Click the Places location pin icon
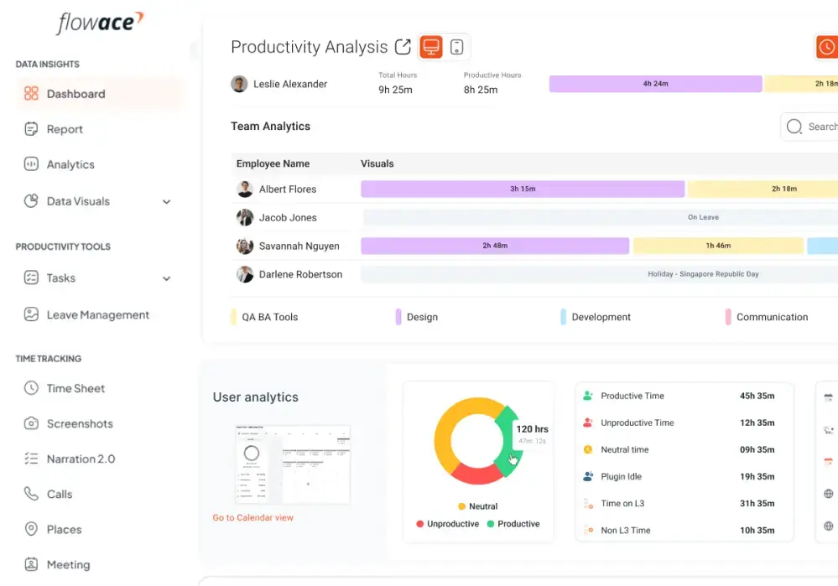This screenshot has width=838, height=586. point(31,529)
